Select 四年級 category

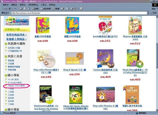tap(11, 98)
